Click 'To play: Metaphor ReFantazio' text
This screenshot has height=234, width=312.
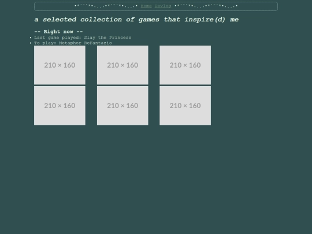(x=73, y=43)
